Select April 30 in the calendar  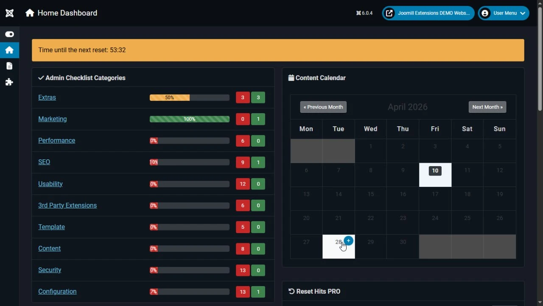[403, 247]
